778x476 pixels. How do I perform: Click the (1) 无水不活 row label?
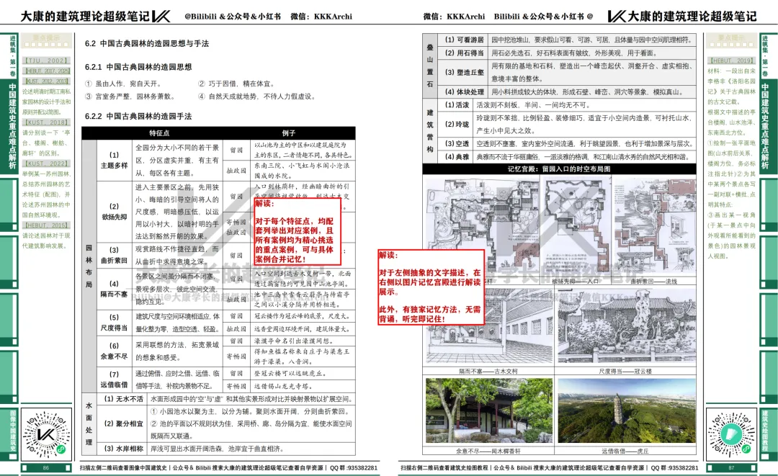123,399
